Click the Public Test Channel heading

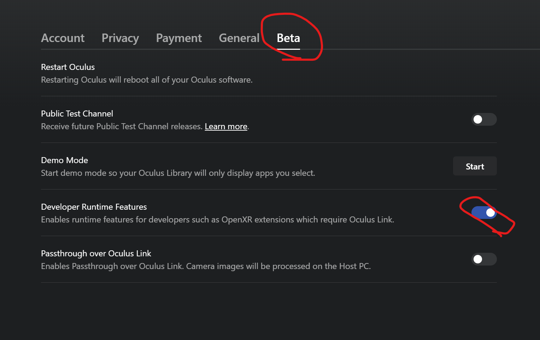(77, 114)
